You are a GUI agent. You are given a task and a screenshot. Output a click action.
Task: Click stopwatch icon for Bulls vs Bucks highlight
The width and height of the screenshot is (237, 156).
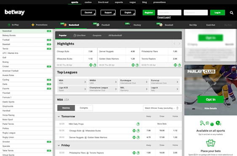(x=95, y=65)
